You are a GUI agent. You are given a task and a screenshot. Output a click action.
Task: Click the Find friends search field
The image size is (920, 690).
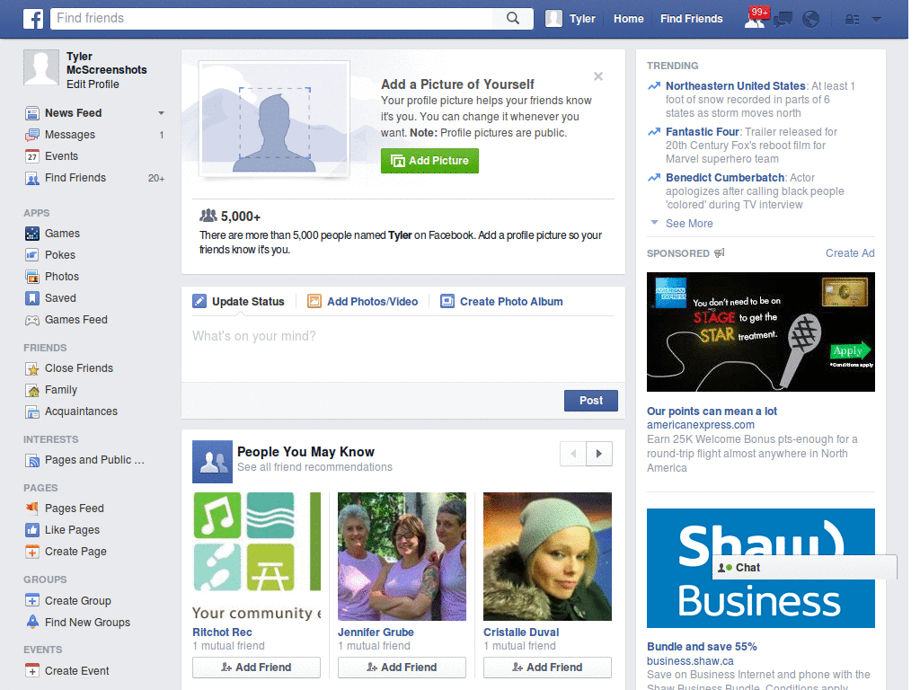[x=273, y=18]
